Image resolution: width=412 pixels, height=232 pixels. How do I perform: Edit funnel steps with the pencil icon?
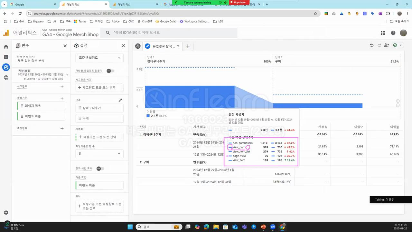click(120, 100)
